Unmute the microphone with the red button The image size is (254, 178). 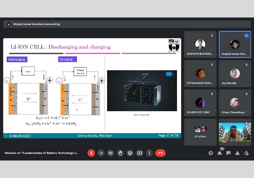click(91, 153)
